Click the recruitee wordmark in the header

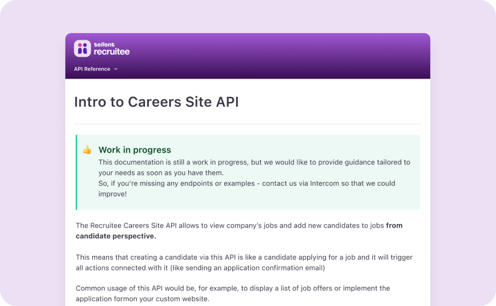pos(112,51)
